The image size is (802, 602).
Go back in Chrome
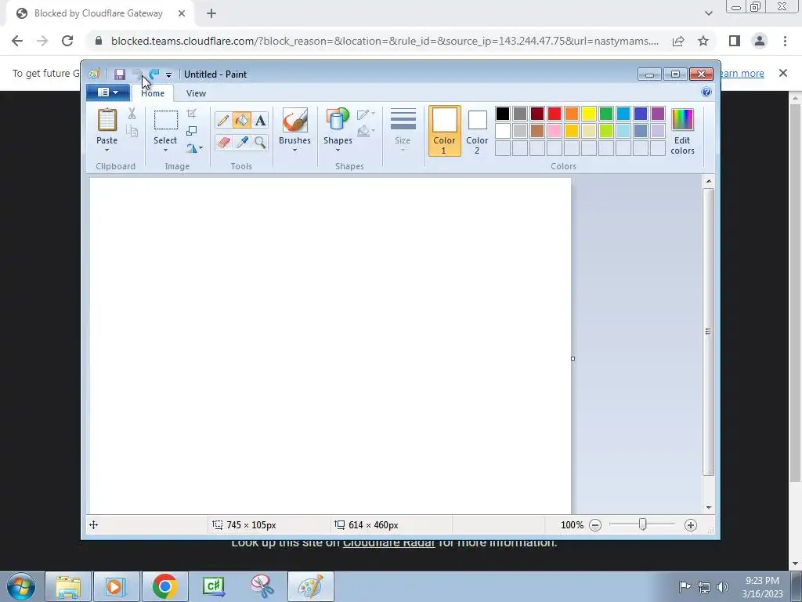point(17,41)
